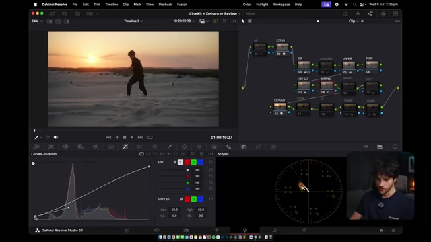The width and height of the screenshot is (431, 242).
Task: Toggle the red Soft Clip channel
Action: click(187, 199)
